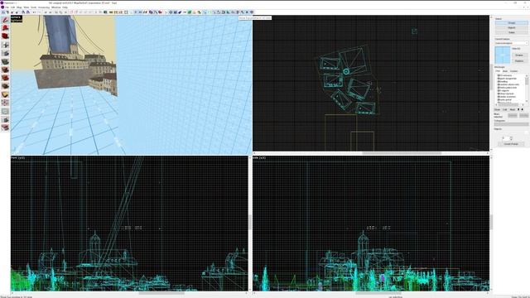Open the side (x/z) view label
This screenshot has height=298, width=530.
click(x=259, y=158)
